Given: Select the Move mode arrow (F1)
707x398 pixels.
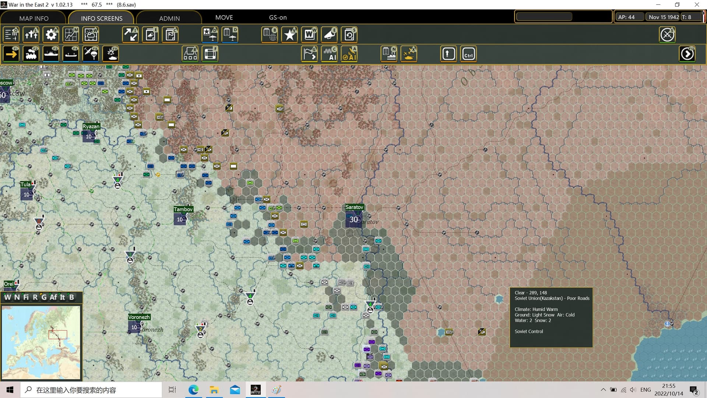Looking at the screenshot, I should click(x=11, y=54).
